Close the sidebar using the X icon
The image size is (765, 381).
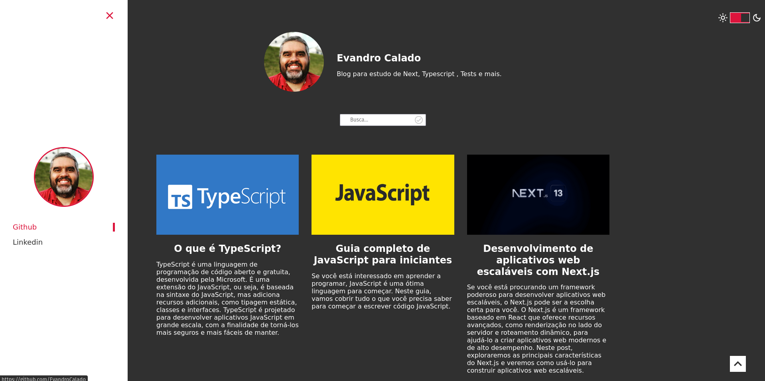click(x=110, y=16)
